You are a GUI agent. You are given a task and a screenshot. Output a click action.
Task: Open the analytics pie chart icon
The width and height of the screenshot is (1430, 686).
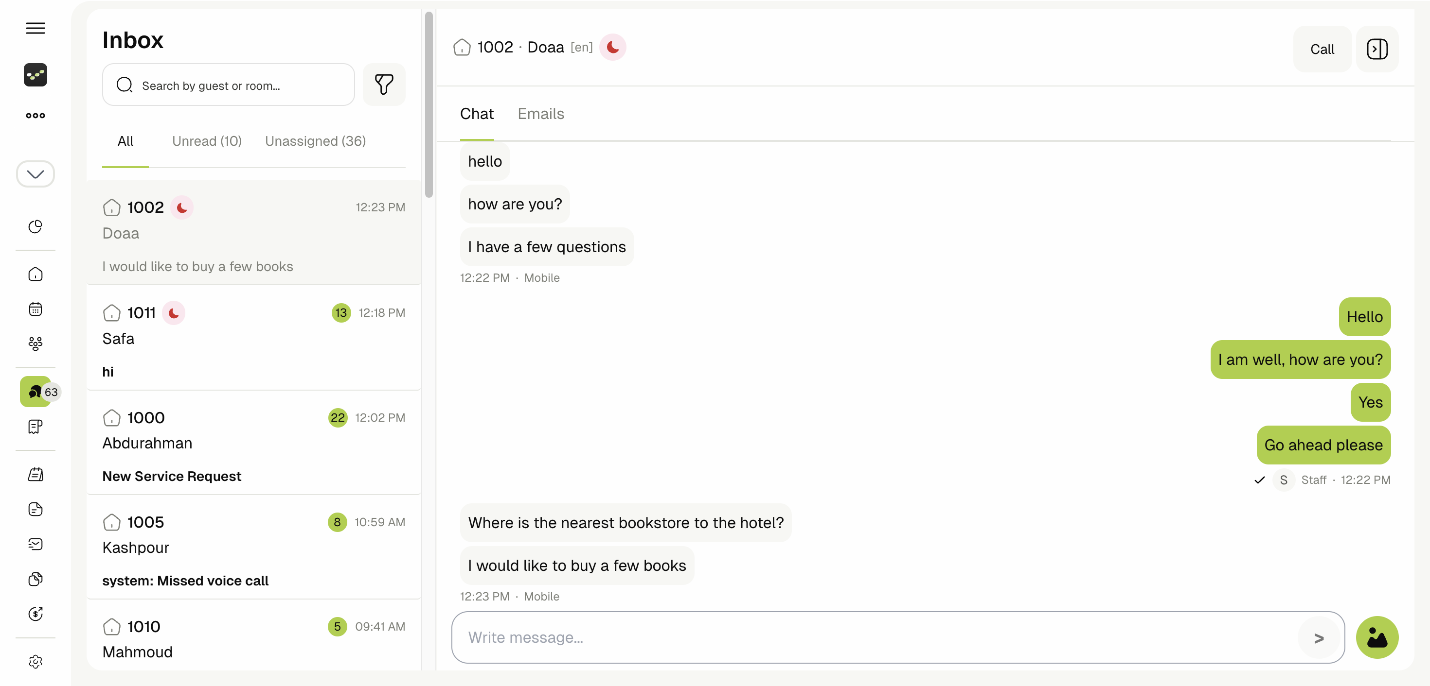[x=36, y=226]
